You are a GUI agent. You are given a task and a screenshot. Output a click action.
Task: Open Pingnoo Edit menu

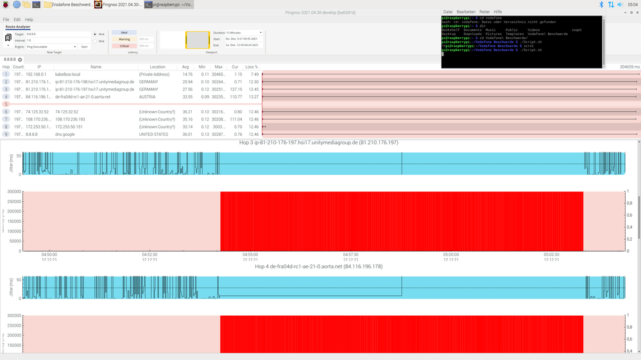point(17,20)
